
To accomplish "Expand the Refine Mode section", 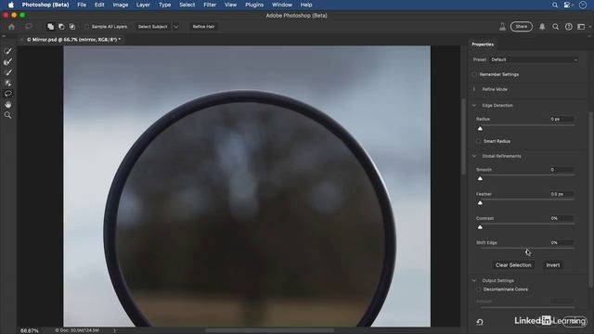I will (474, 89).
